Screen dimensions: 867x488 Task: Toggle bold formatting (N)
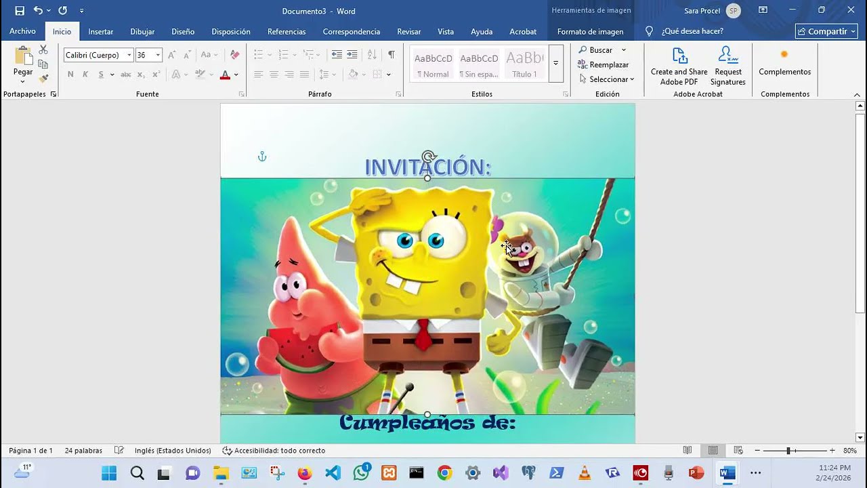70,75
